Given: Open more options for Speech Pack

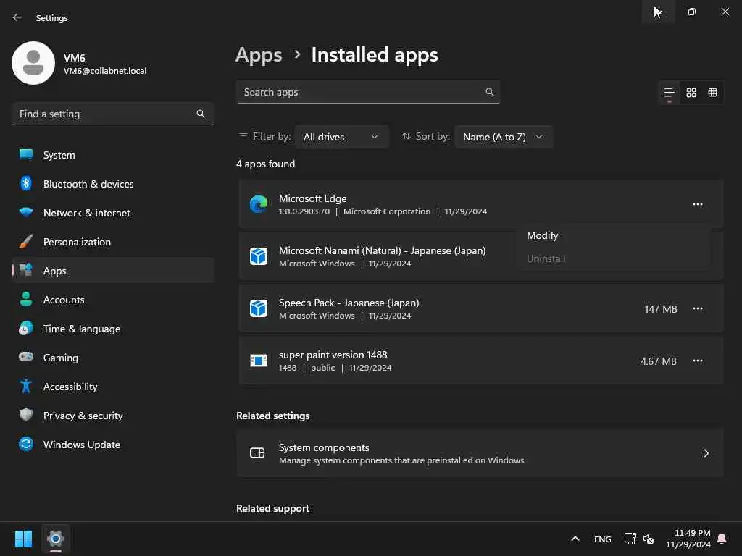Looking at the screenshot, I should click(698, 308).
